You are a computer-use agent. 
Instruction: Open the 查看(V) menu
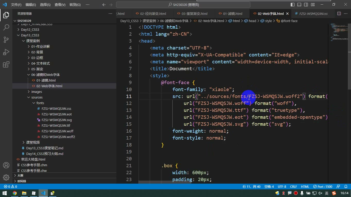[60, 5]
